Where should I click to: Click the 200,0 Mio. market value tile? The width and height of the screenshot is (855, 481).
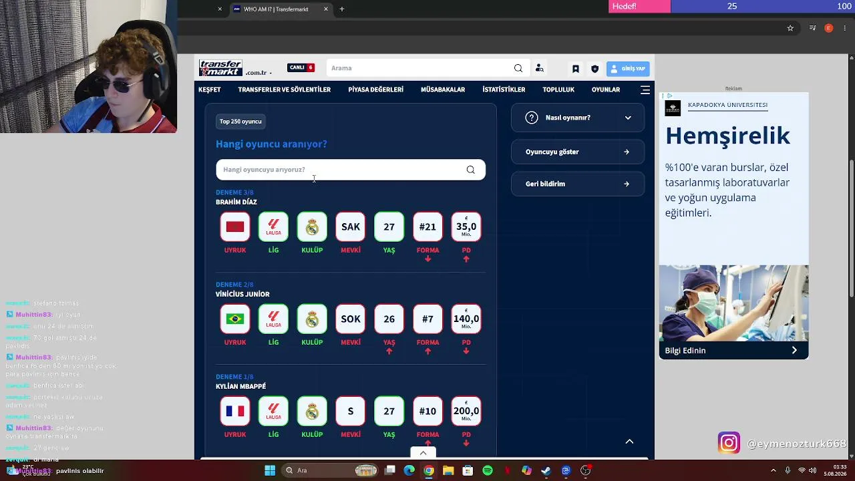(x=466, y=411)
